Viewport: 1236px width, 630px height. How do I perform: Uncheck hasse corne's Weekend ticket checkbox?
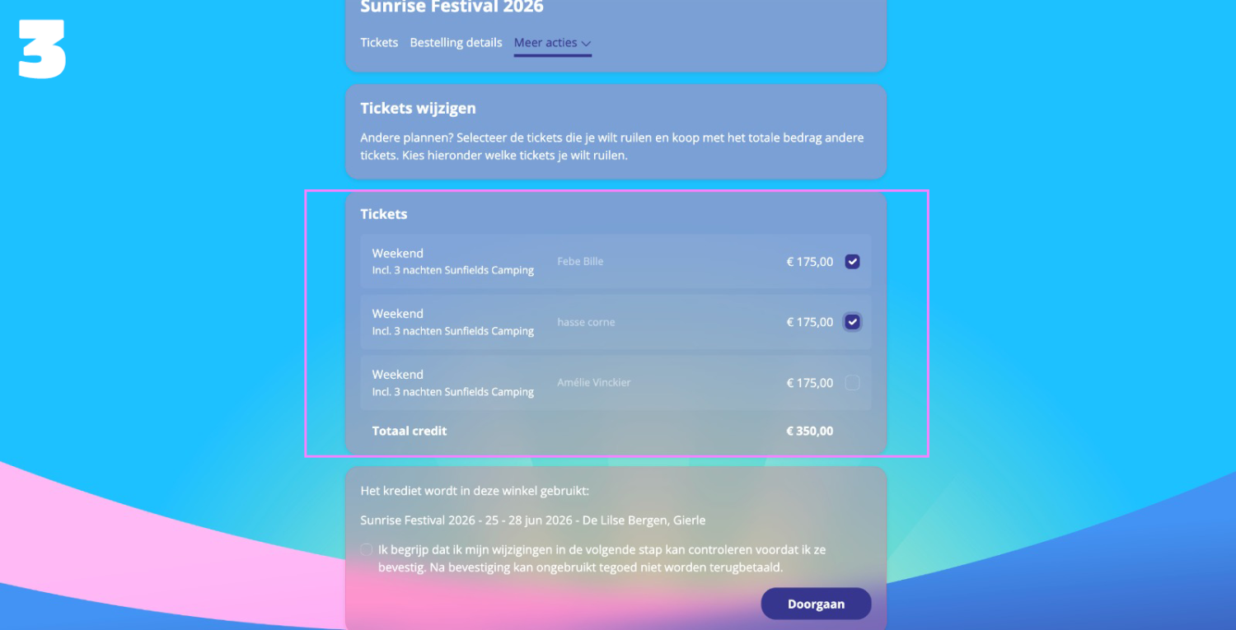(x=853, y=322)
